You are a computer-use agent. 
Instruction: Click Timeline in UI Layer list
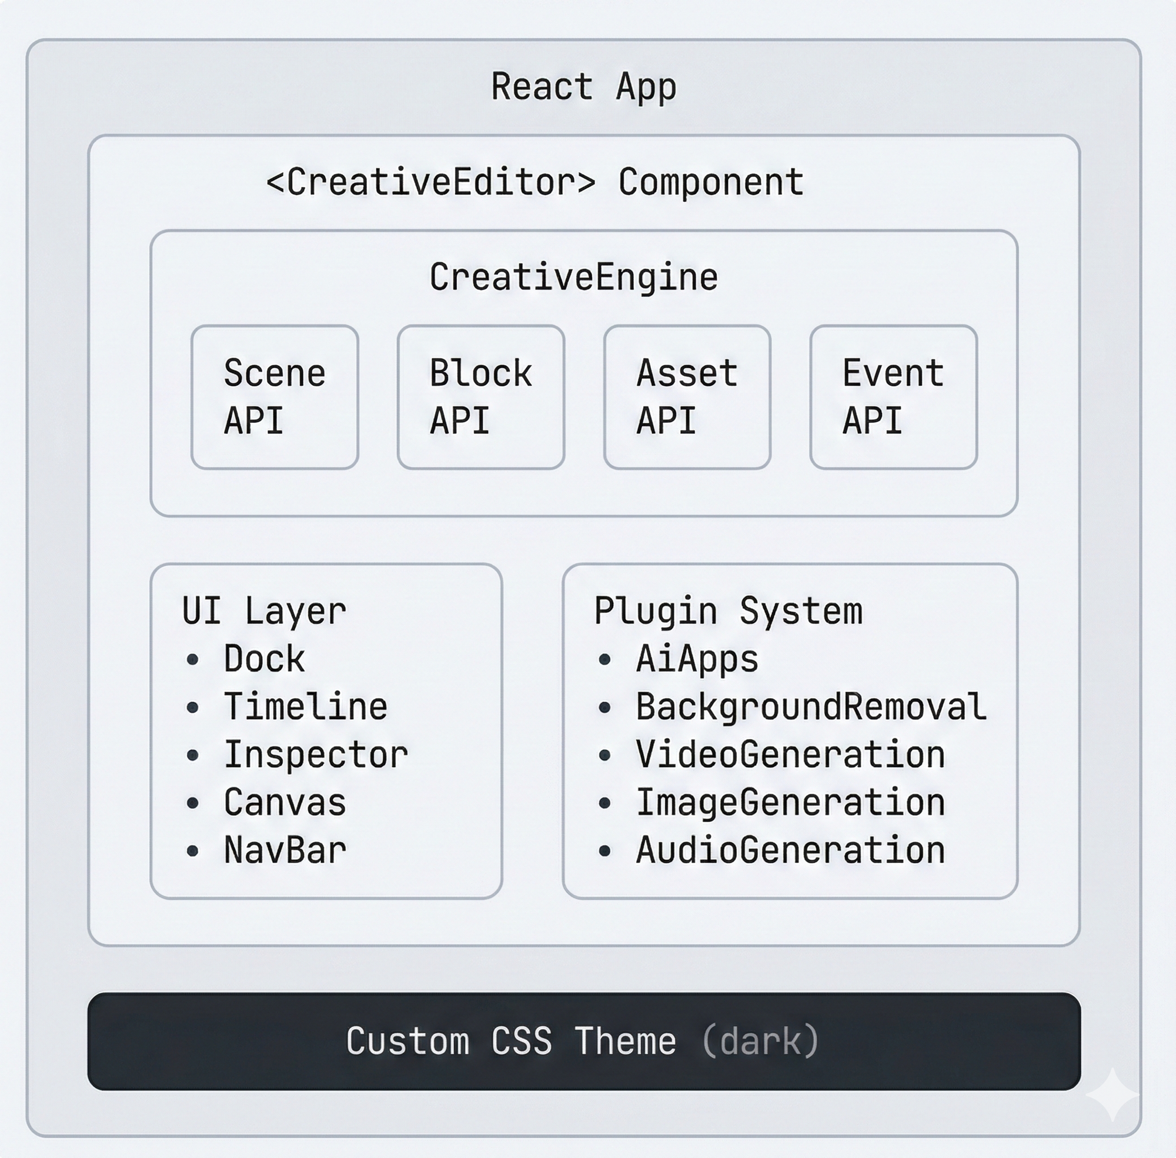[305, 707]
